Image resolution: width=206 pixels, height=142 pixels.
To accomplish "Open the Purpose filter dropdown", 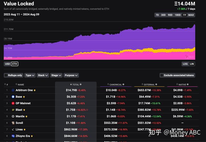I will (71, 75).
